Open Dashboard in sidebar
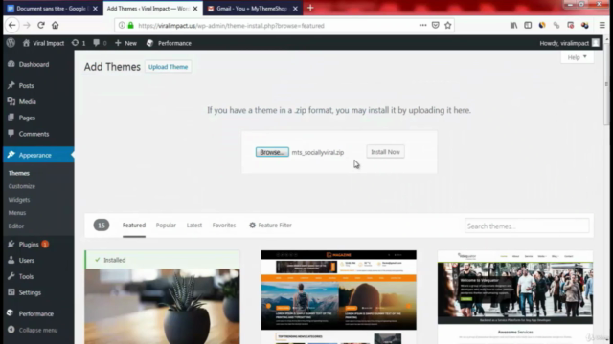This screenshot has width=613, height=344. point(34,64)
